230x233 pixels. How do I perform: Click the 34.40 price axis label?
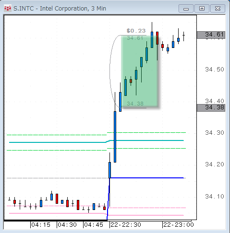[215, 101]
